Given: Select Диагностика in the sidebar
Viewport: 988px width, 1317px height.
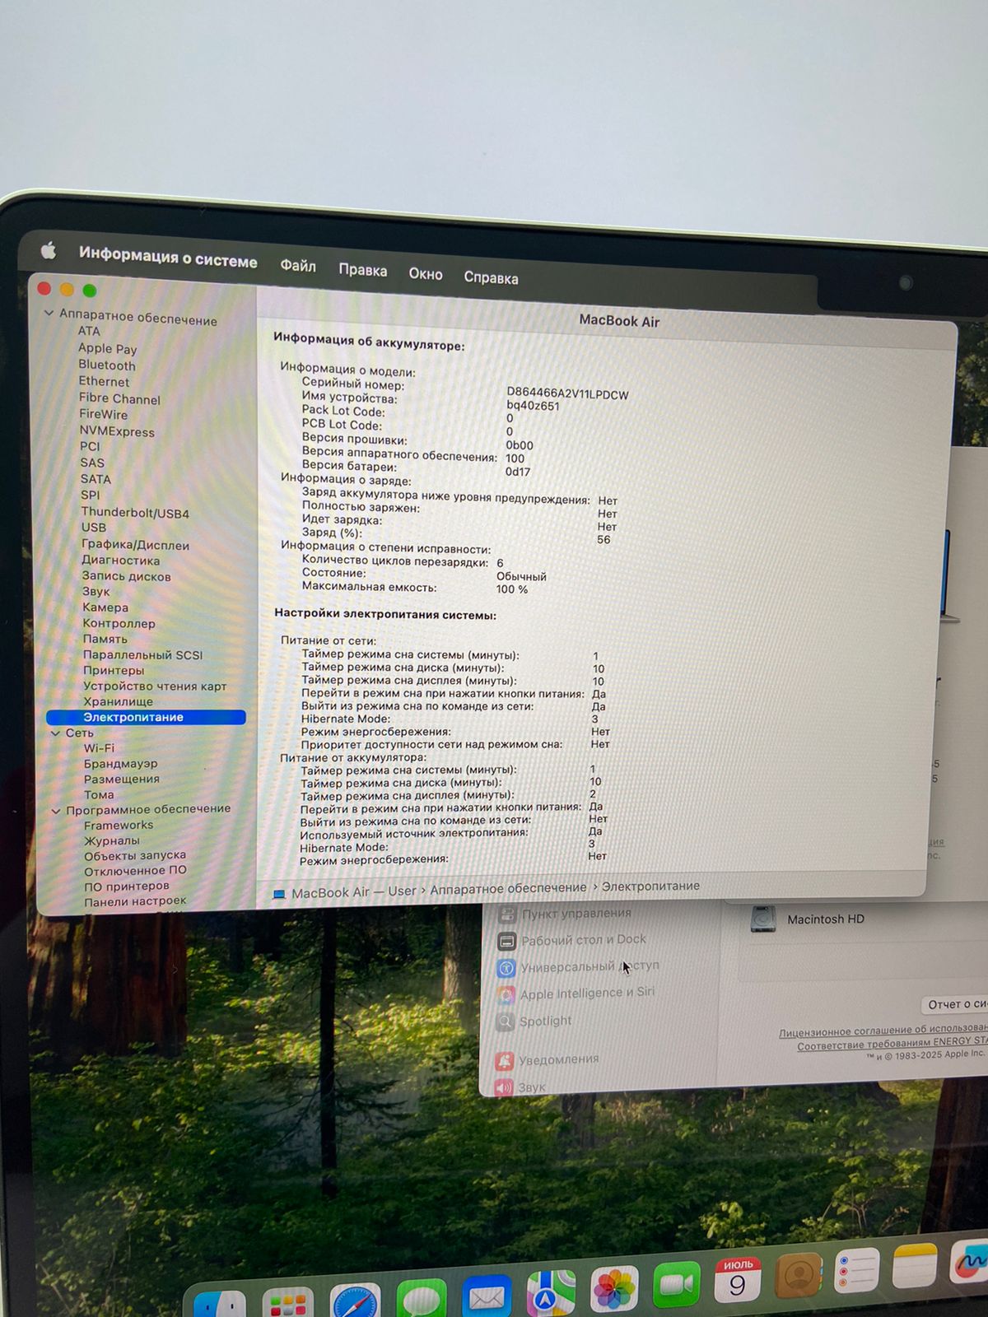Looking at the screenshot, I should (x=120, y=561).
